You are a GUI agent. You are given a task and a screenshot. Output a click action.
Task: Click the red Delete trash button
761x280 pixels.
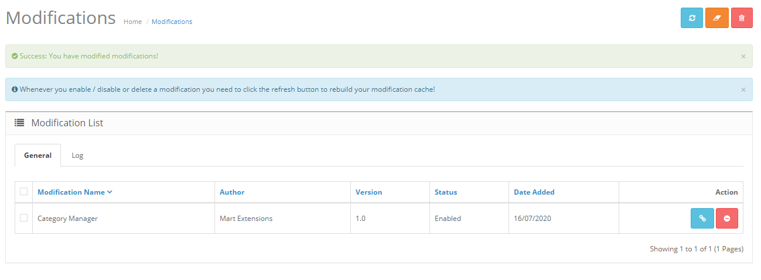pos(742,18)
